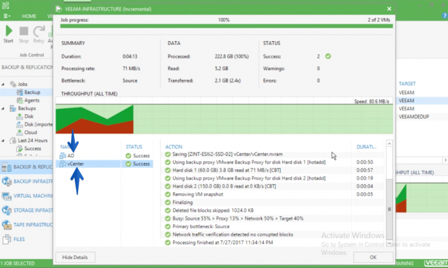The image size is (448, 268).
Task: Click Success status for vCenter
Action: [137, 164]
